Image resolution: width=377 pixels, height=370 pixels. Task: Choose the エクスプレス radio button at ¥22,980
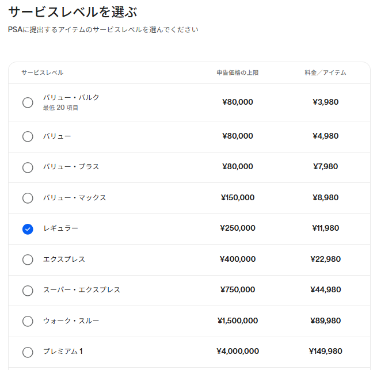pos(28,260)
